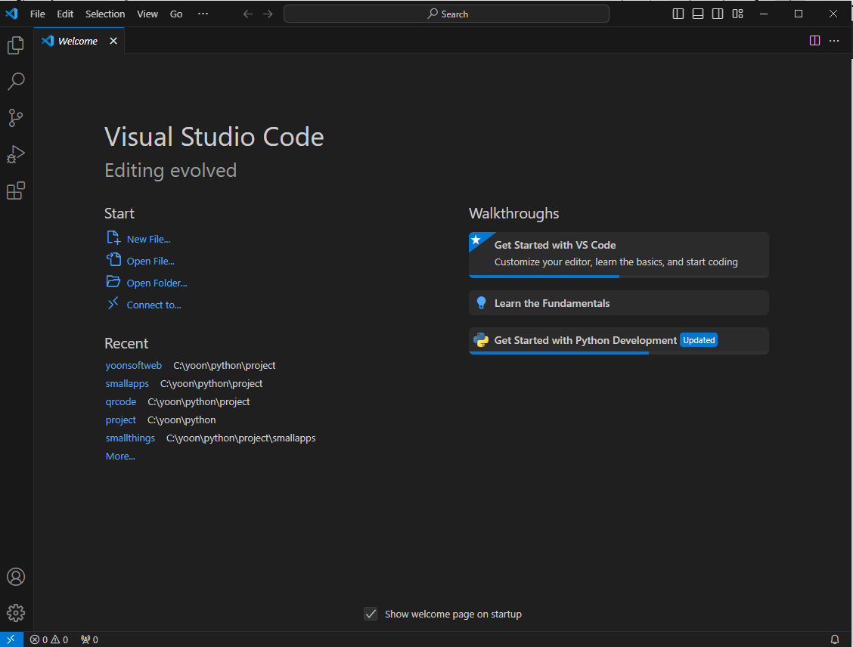Image resolution: width=853 pixels, height=647 pixels.
Task: Click the More... recent link
Action: point(120,457)
